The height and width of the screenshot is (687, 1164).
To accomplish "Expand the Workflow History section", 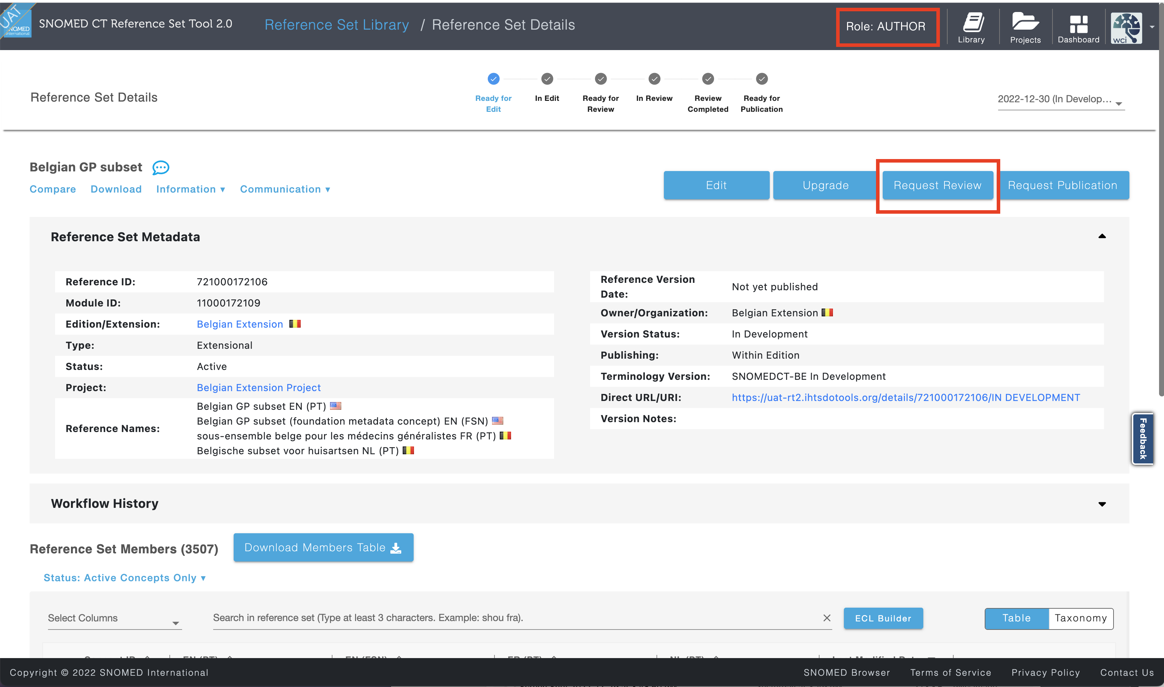I will pos(1102,504).
